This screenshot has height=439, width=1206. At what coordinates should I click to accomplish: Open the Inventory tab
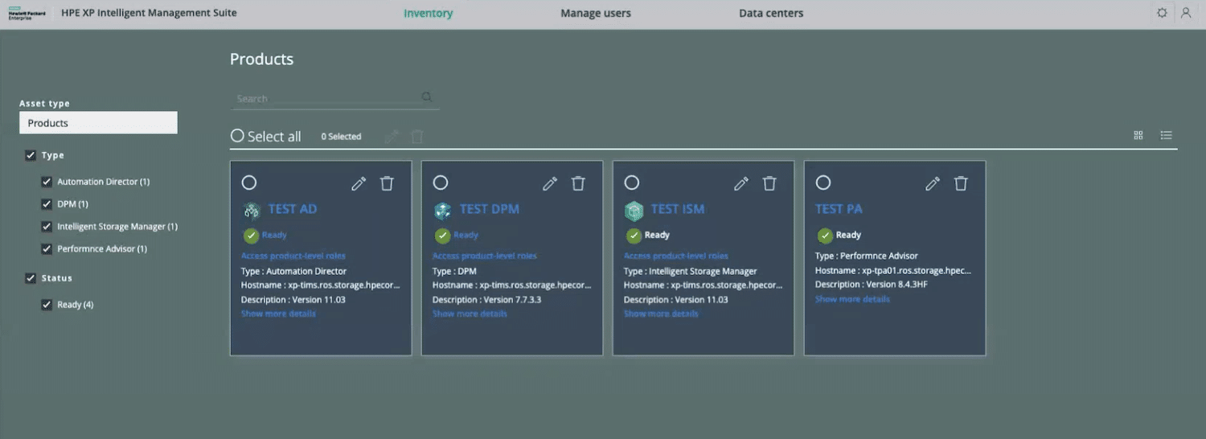pyautogui.click(x=428, y=13)
